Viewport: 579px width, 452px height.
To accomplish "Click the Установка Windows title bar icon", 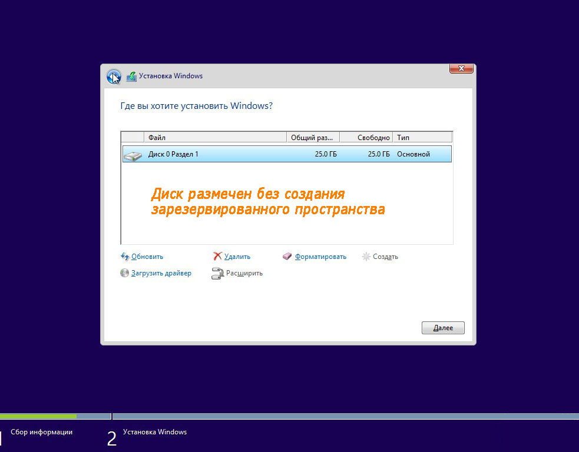I will [x=131, y=76].
